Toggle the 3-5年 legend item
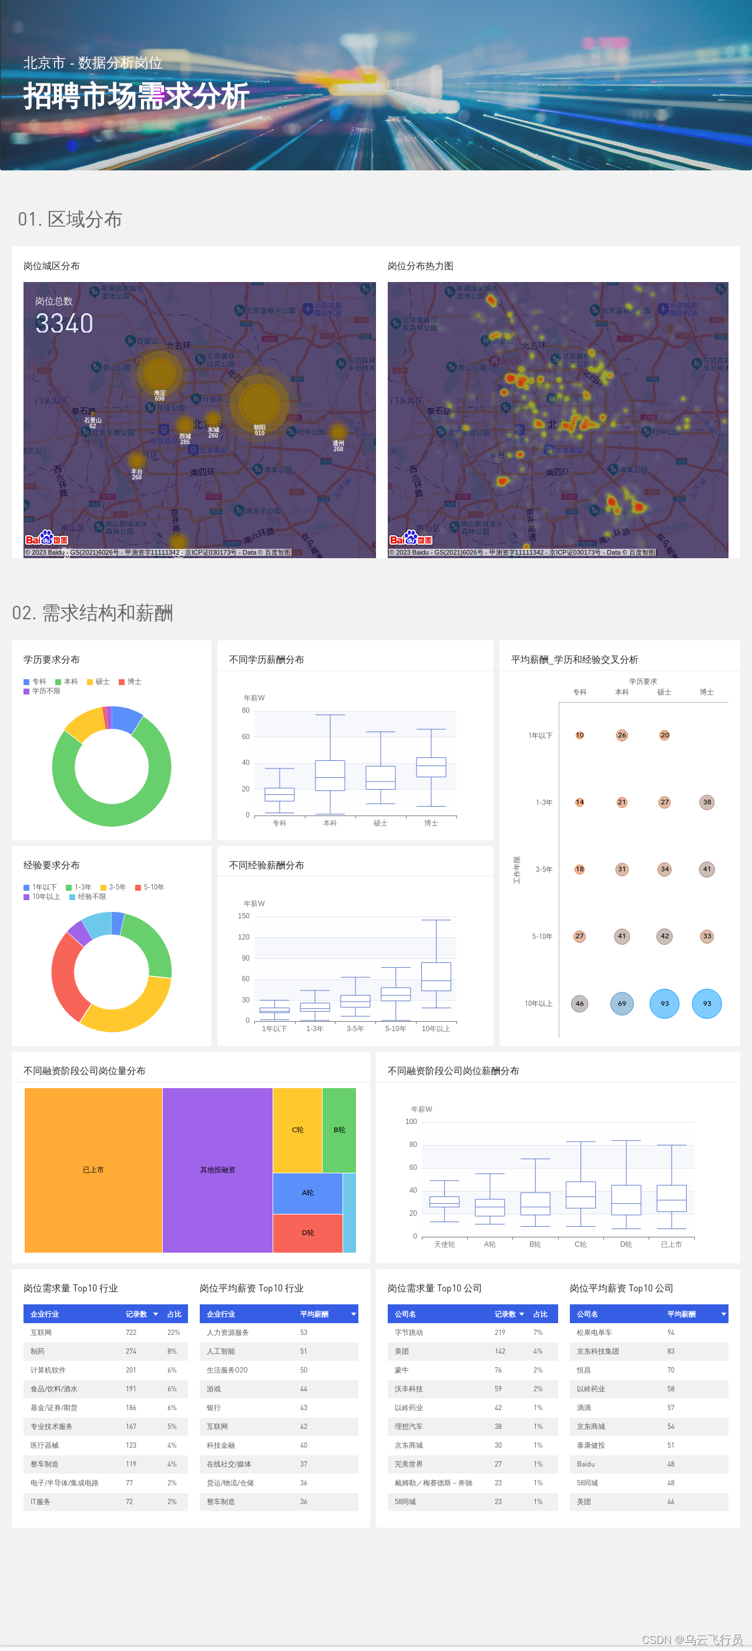The height and width of the screenshot is (1651, 752). [113, 888]
